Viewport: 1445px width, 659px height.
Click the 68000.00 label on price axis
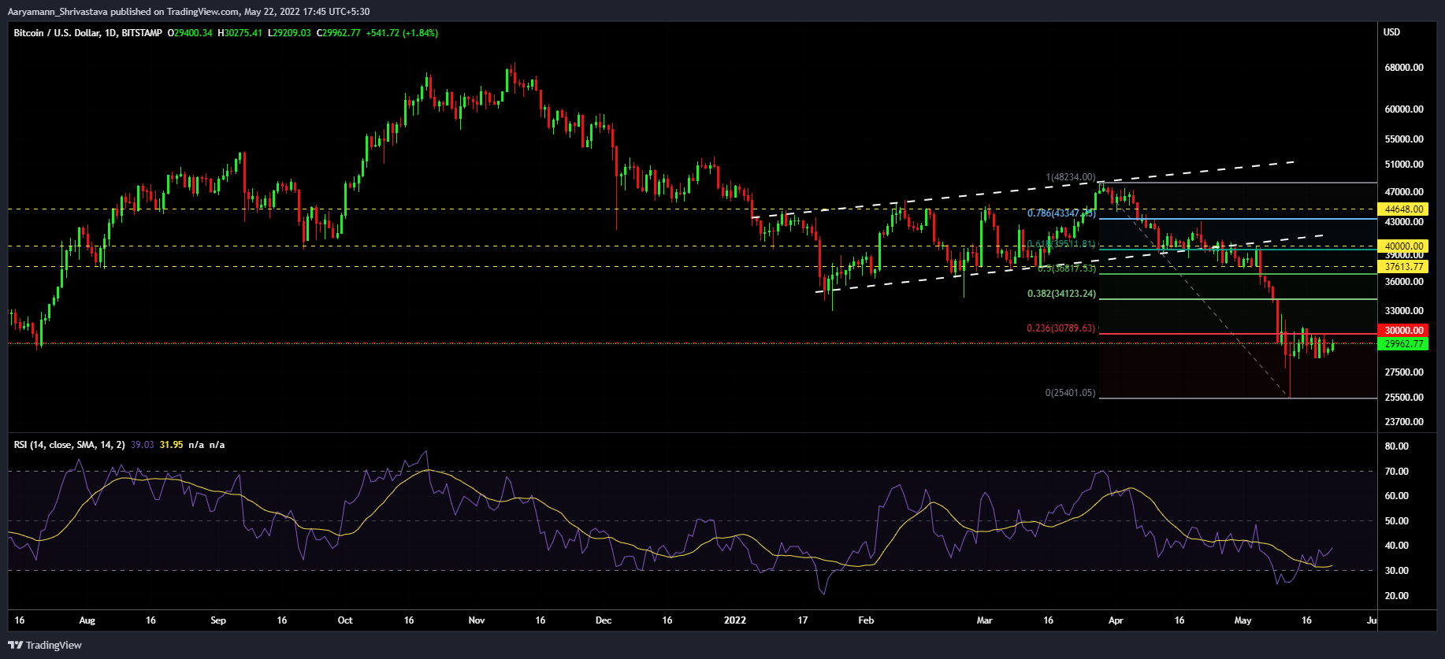point(1403,68)
